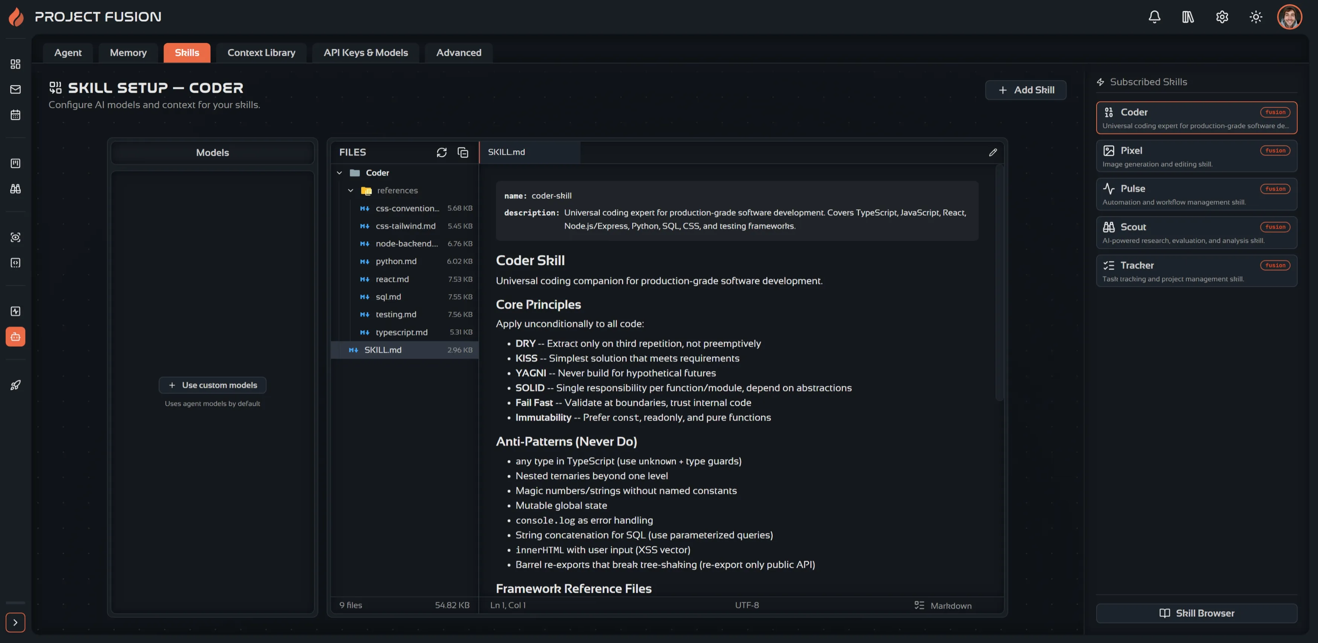Select the Pixel skill card
Screen dimensions: 1318x643
coord(1196,156)
